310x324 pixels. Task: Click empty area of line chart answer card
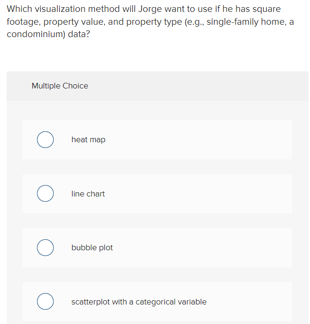pos(198,194)
